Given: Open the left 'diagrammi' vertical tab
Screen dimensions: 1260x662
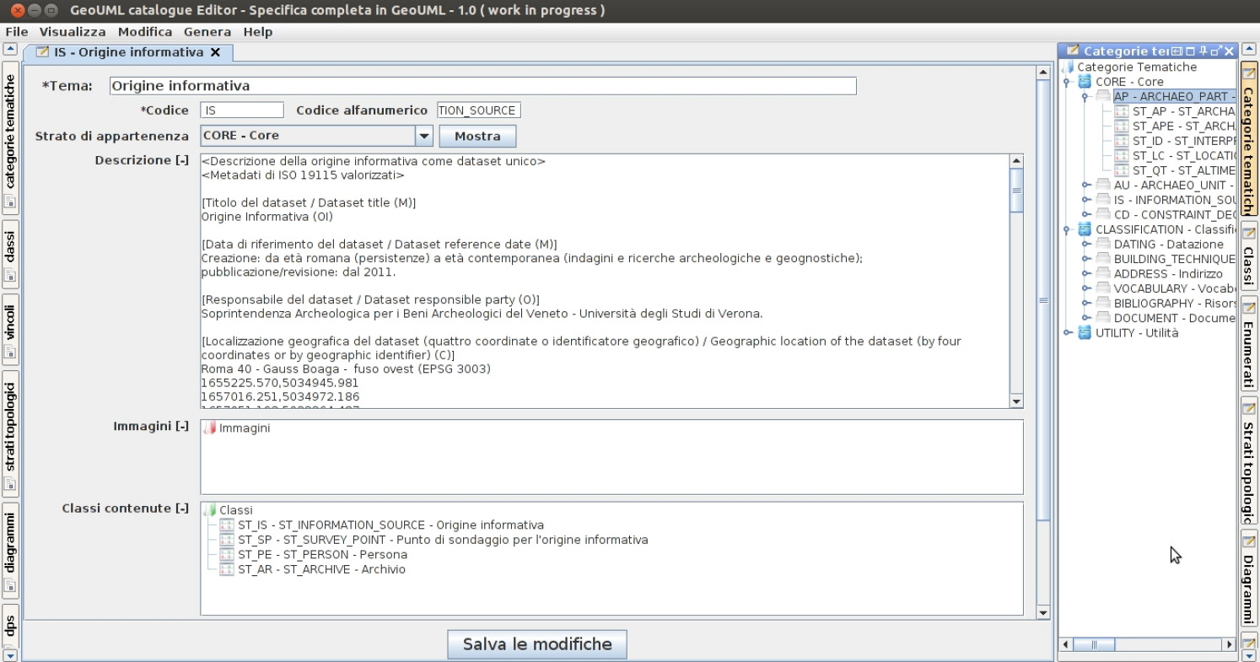Looking at the screenshot, I should (10, 550).
